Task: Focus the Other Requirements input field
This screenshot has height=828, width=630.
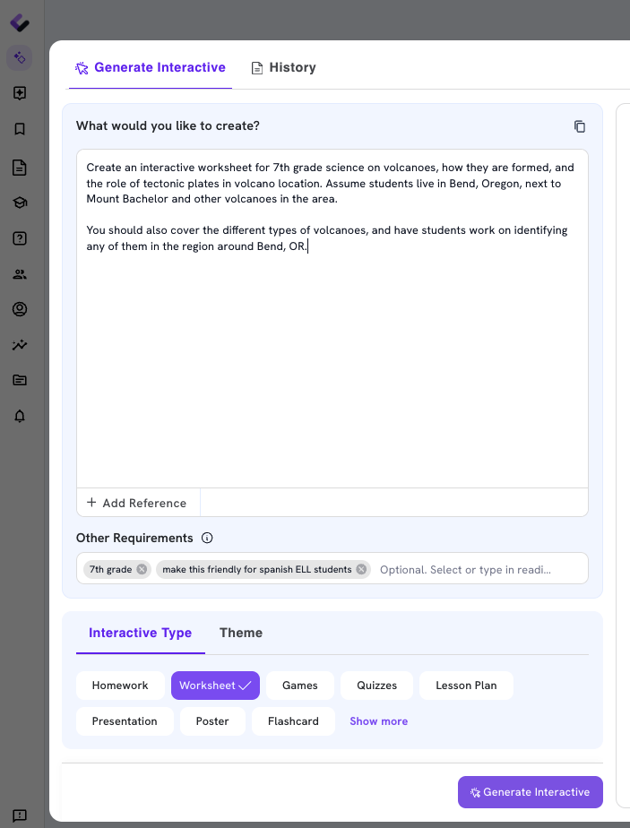Action: [x=480, y=569]
